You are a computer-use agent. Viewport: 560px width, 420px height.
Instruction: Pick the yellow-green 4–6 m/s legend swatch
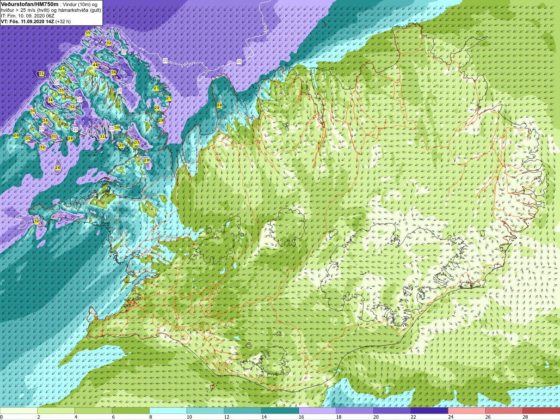click(93, 411)
